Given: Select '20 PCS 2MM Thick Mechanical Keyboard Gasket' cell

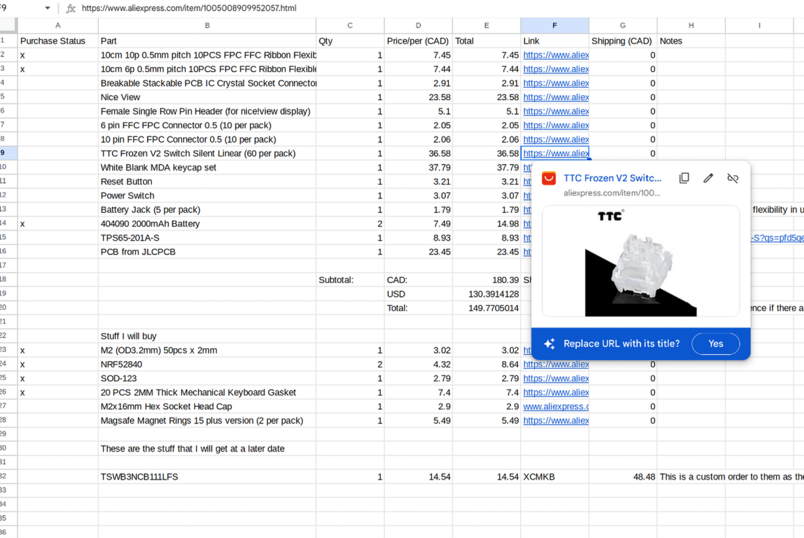Looking at the screenshot, I should [207, 392].
